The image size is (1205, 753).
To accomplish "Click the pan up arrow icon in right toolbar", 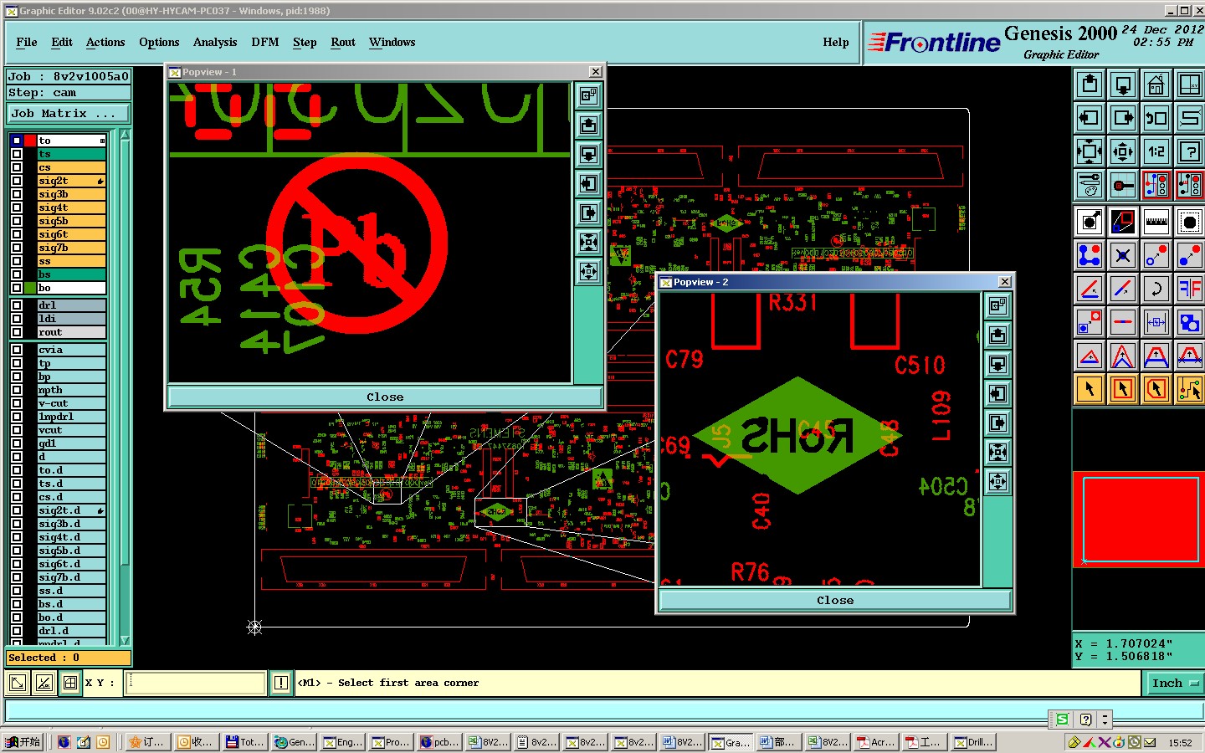I will coord(1090,85).
